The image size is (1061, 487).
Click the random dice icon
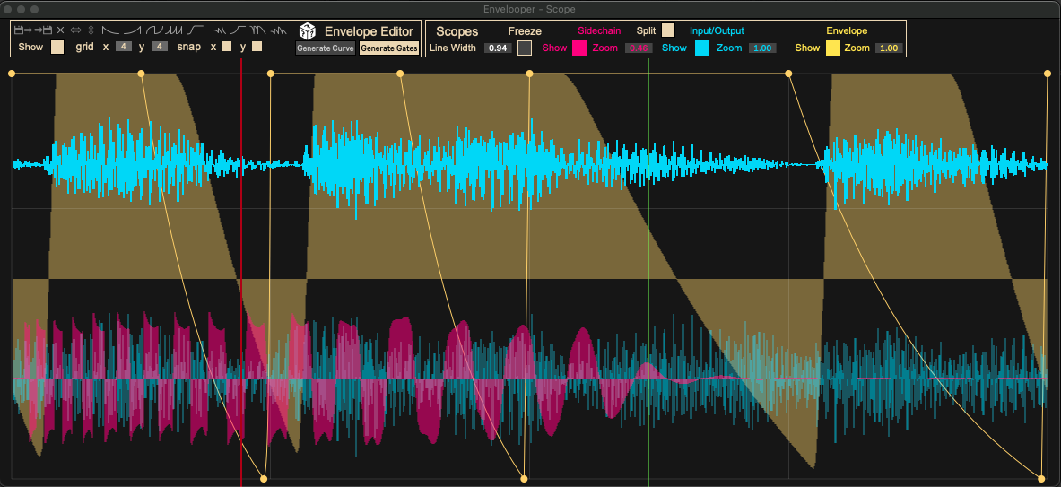[x=308, y=31]
